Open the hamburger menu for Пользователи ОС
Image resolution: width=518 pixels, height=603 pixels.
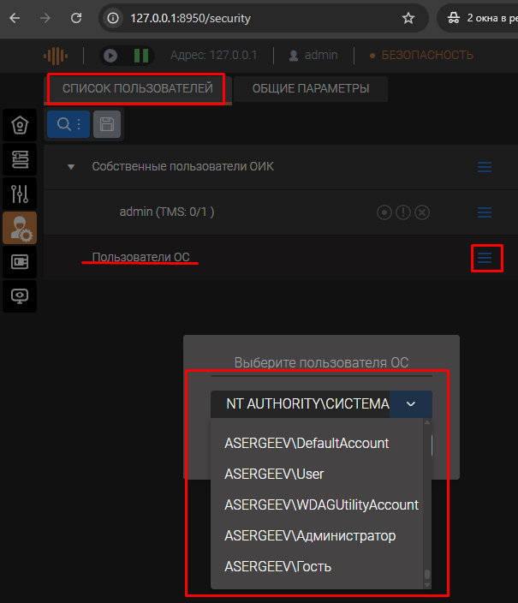[486, 258]
